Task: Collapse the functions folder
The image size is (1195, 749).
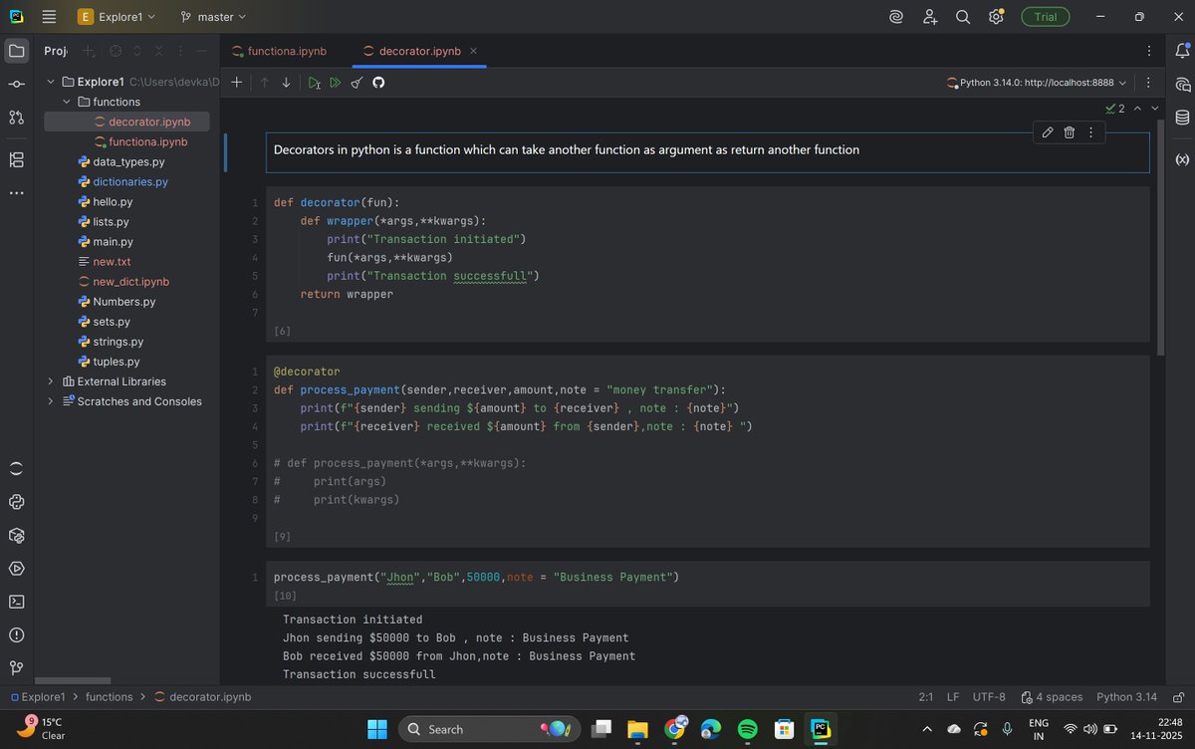Action: [67, 102]
